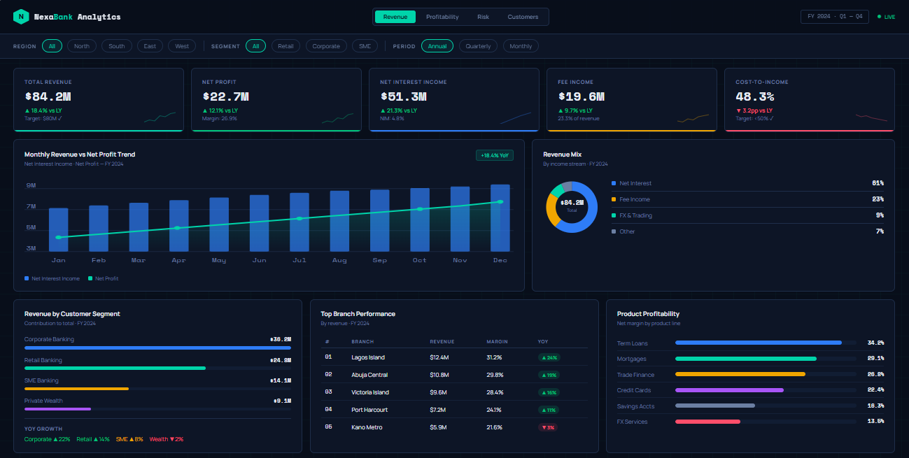Image resolution: width=909 pixels, height=458 pixels.
Task: Select the All region filter
Action: coord(52,46)
